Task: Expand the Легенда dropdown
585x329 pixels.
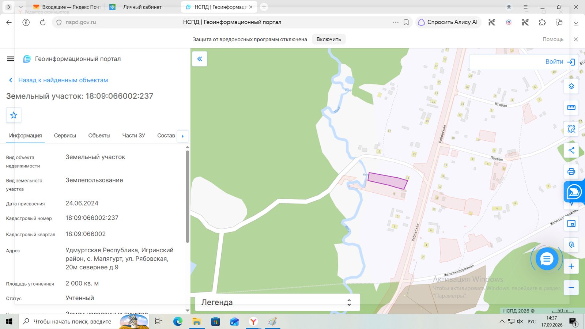Action: (277, 302)
